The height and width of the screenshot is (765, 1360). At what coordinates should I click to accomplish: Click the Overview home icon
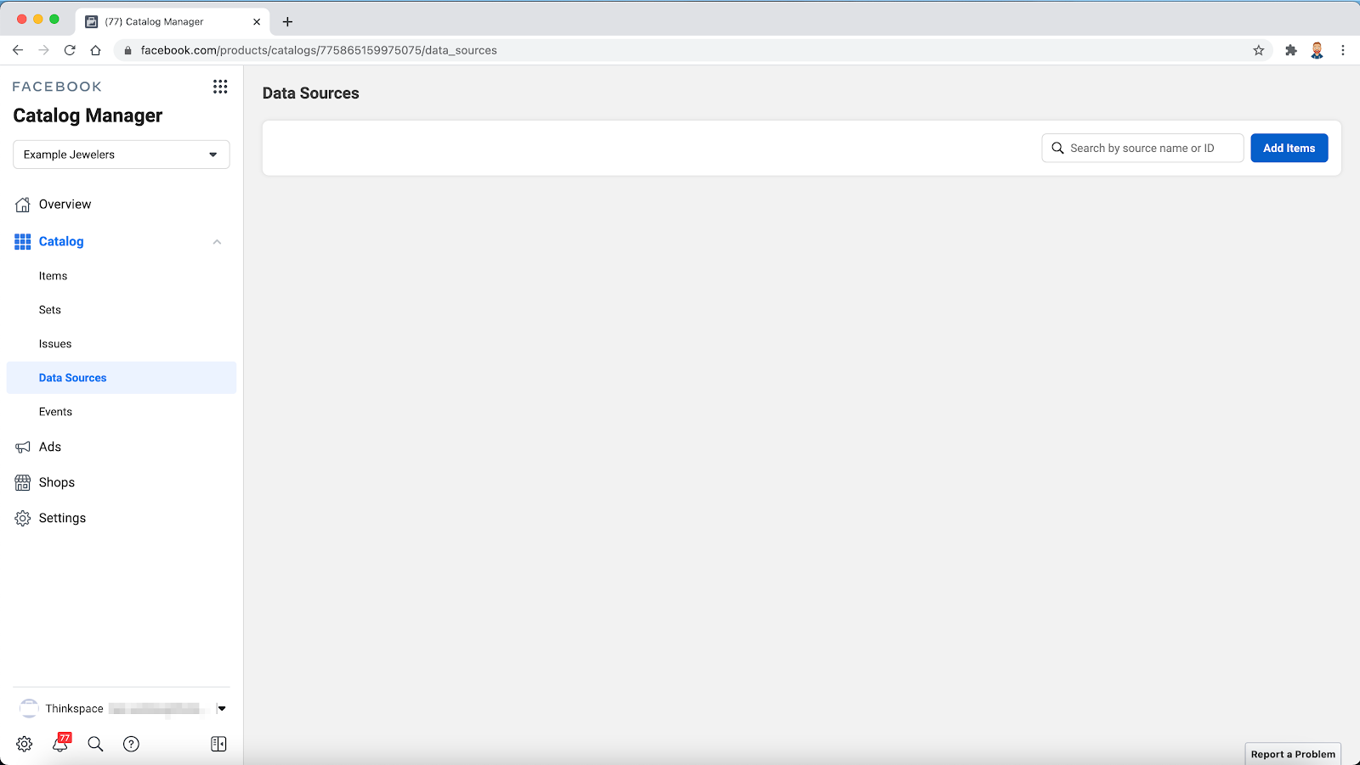[23, 205]
